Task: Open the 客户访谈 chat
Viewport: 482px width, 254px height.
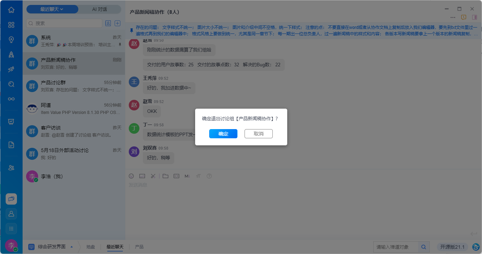Action: (x=74, y=131)
